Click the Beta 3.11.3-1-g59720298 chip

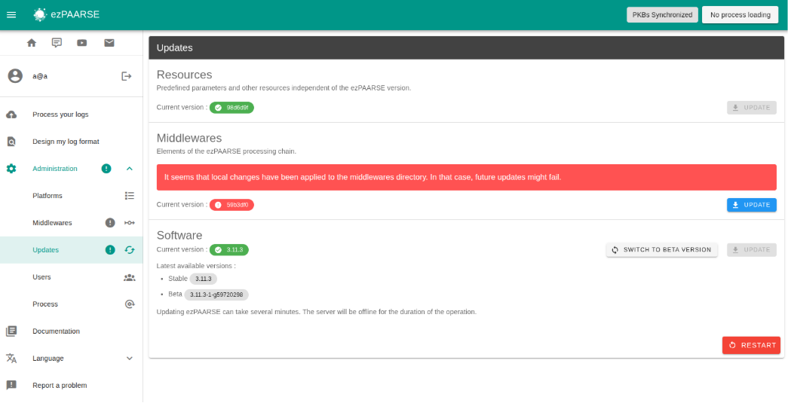coord(216,295)
